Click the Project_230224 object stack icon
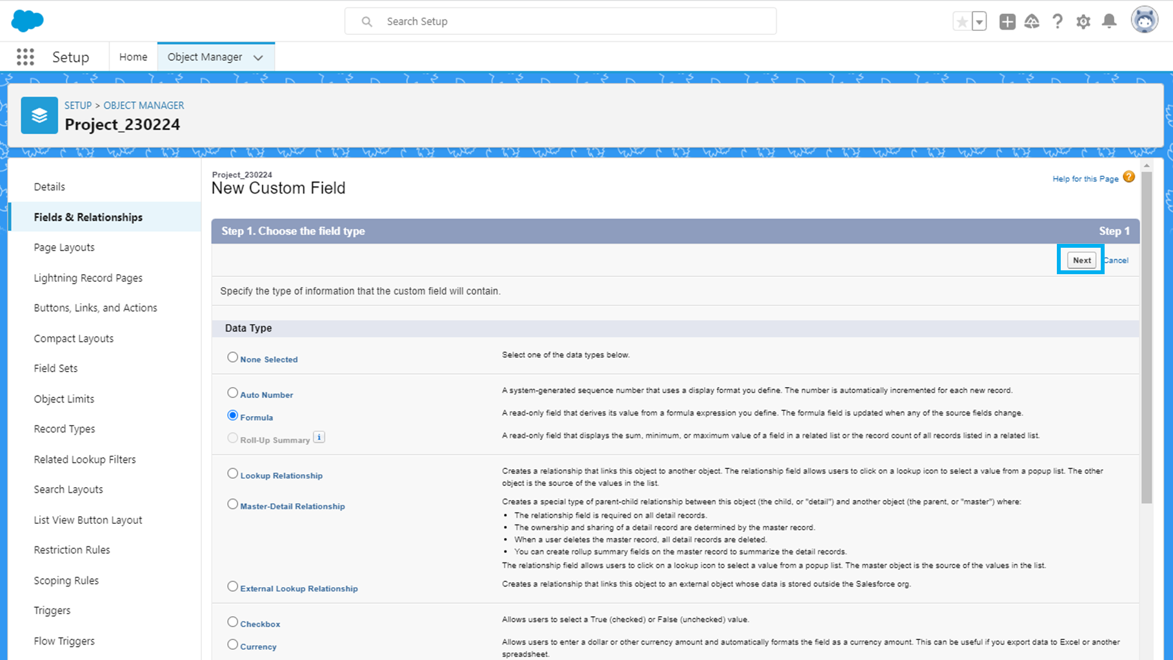Image resolution: width=1173 pixels, height=660 pixels. click(39, 115)
